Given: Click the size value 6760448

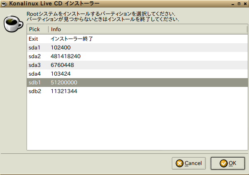Looking at the screenshot, I should (x=62, y=65).
